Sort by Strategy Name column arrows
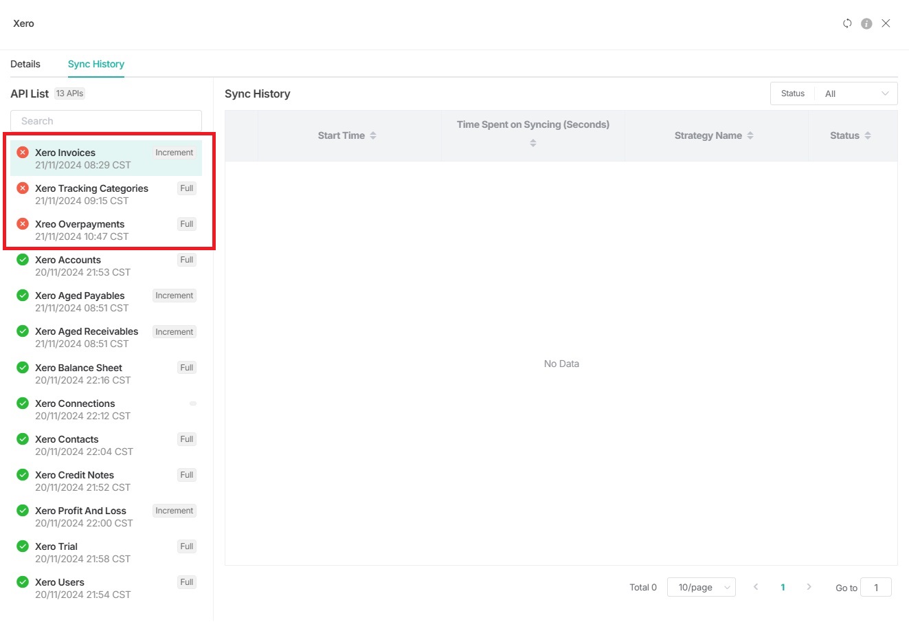The image size is (909, 631). 750,135
